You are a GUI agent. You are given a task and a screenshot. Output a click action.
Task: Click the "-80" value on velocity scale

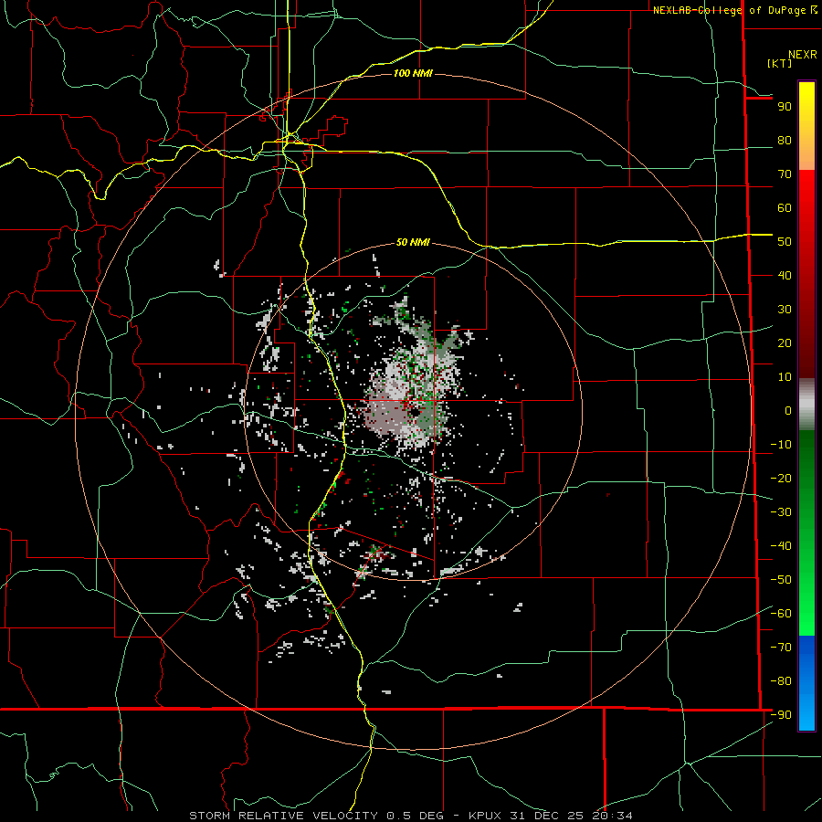click(x=781, y=681)
